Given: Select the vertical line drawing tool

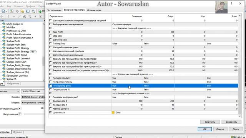Looking at the screenshot, I should [x=8, y=16].
